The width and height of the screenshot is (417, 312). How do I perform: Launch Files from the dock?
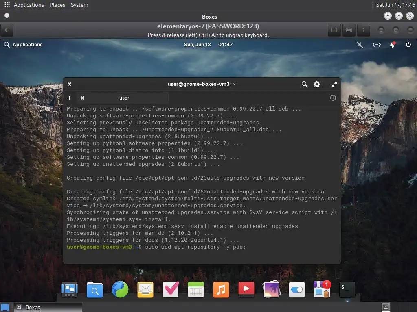click(94, 289)
